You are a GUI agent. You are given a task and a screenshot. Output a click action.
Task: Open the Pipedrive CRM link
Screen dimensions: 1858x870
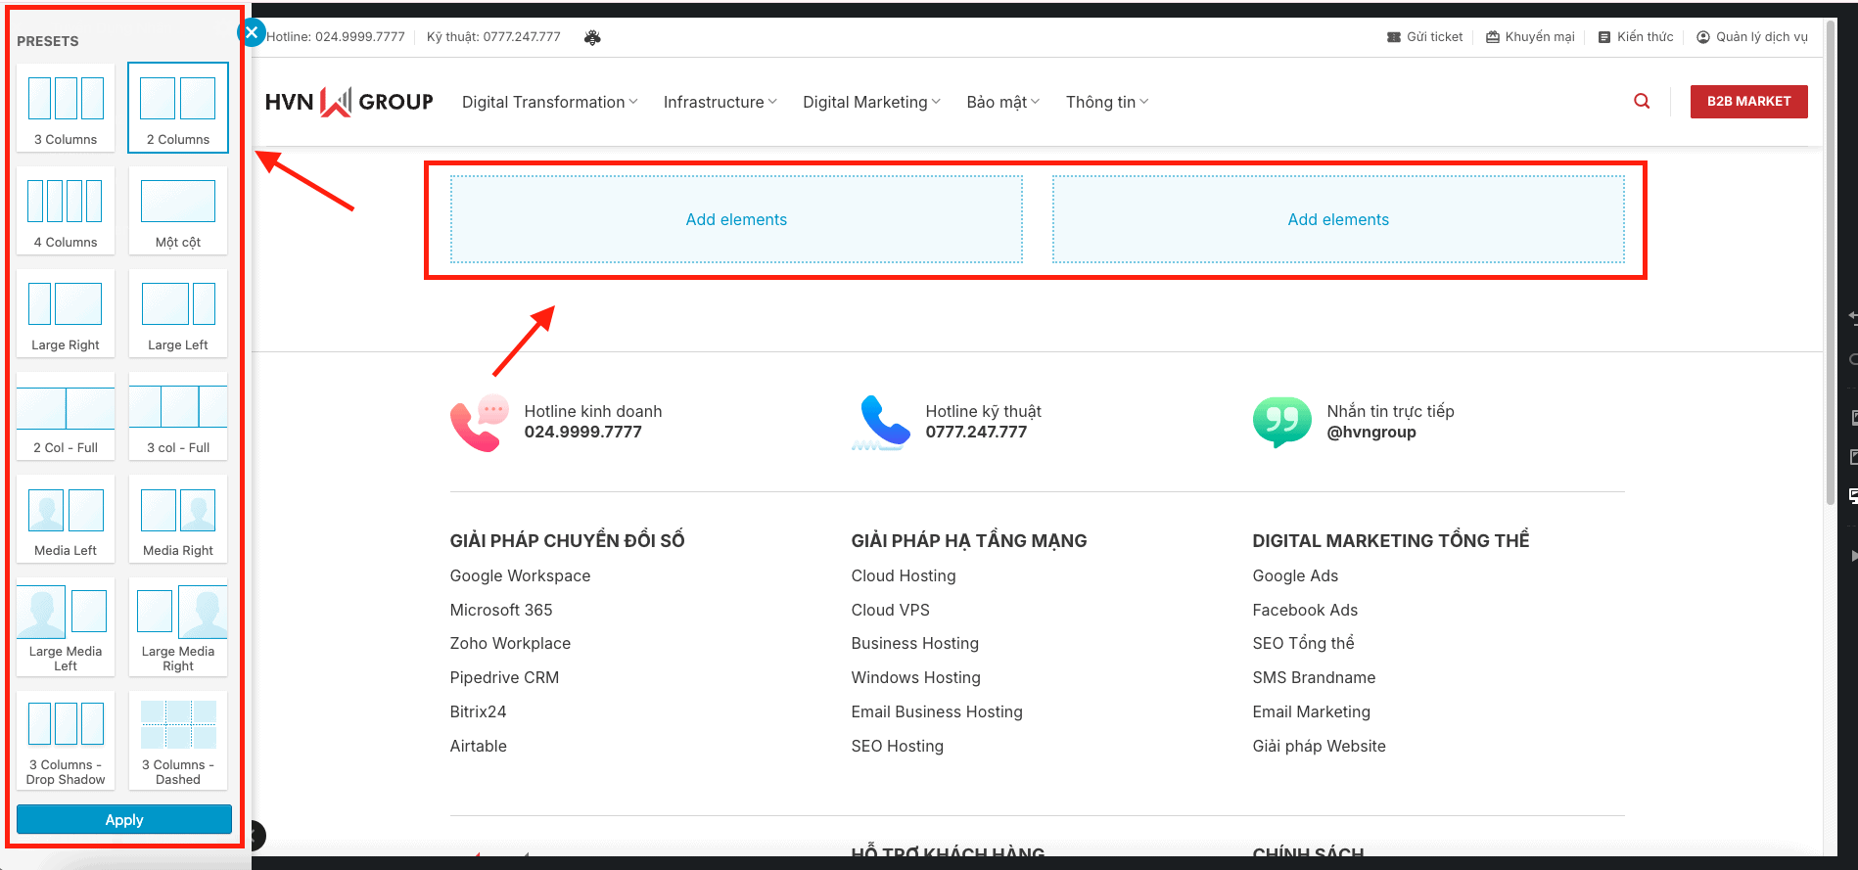coord(504,677)
